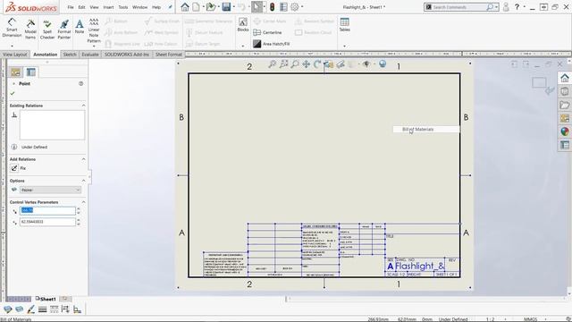
Task: Click Zoom to Fit in view toolbar
Action: [x=272, y=64]
